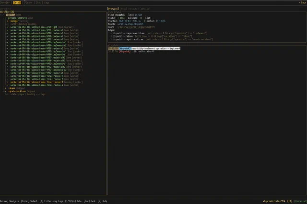
Task: Open the Chat tab
Action: [38, 3]
